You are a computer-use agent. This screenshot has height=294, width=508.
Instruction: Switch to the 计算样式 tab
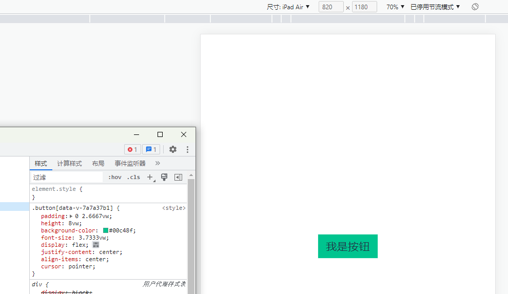click(69, 163)
